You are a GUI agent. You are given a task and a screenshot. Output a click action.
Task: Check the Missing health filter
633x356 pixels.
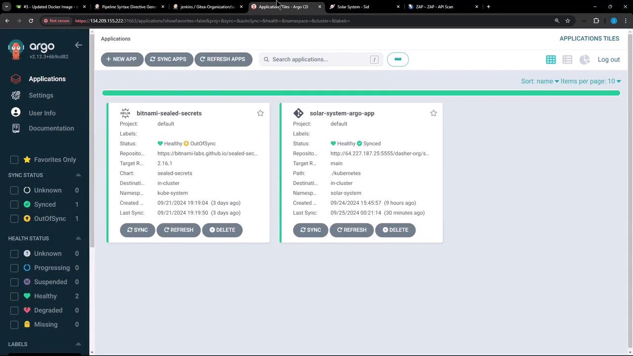pos(14,324)
